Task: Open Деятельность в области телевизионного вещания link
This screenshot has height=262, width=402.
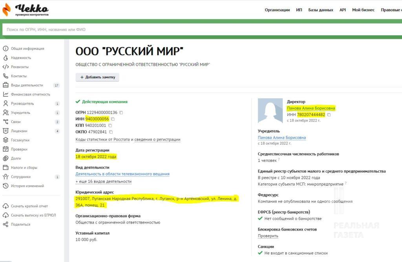Action: click(122, 174)
